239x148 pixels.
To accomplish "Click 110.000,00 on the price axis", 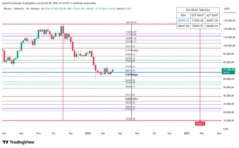I will [229, 37].
